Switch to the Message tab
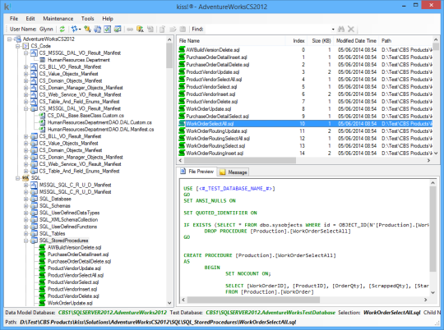Viewport: 444px width, 330px height. coord(234,172)
